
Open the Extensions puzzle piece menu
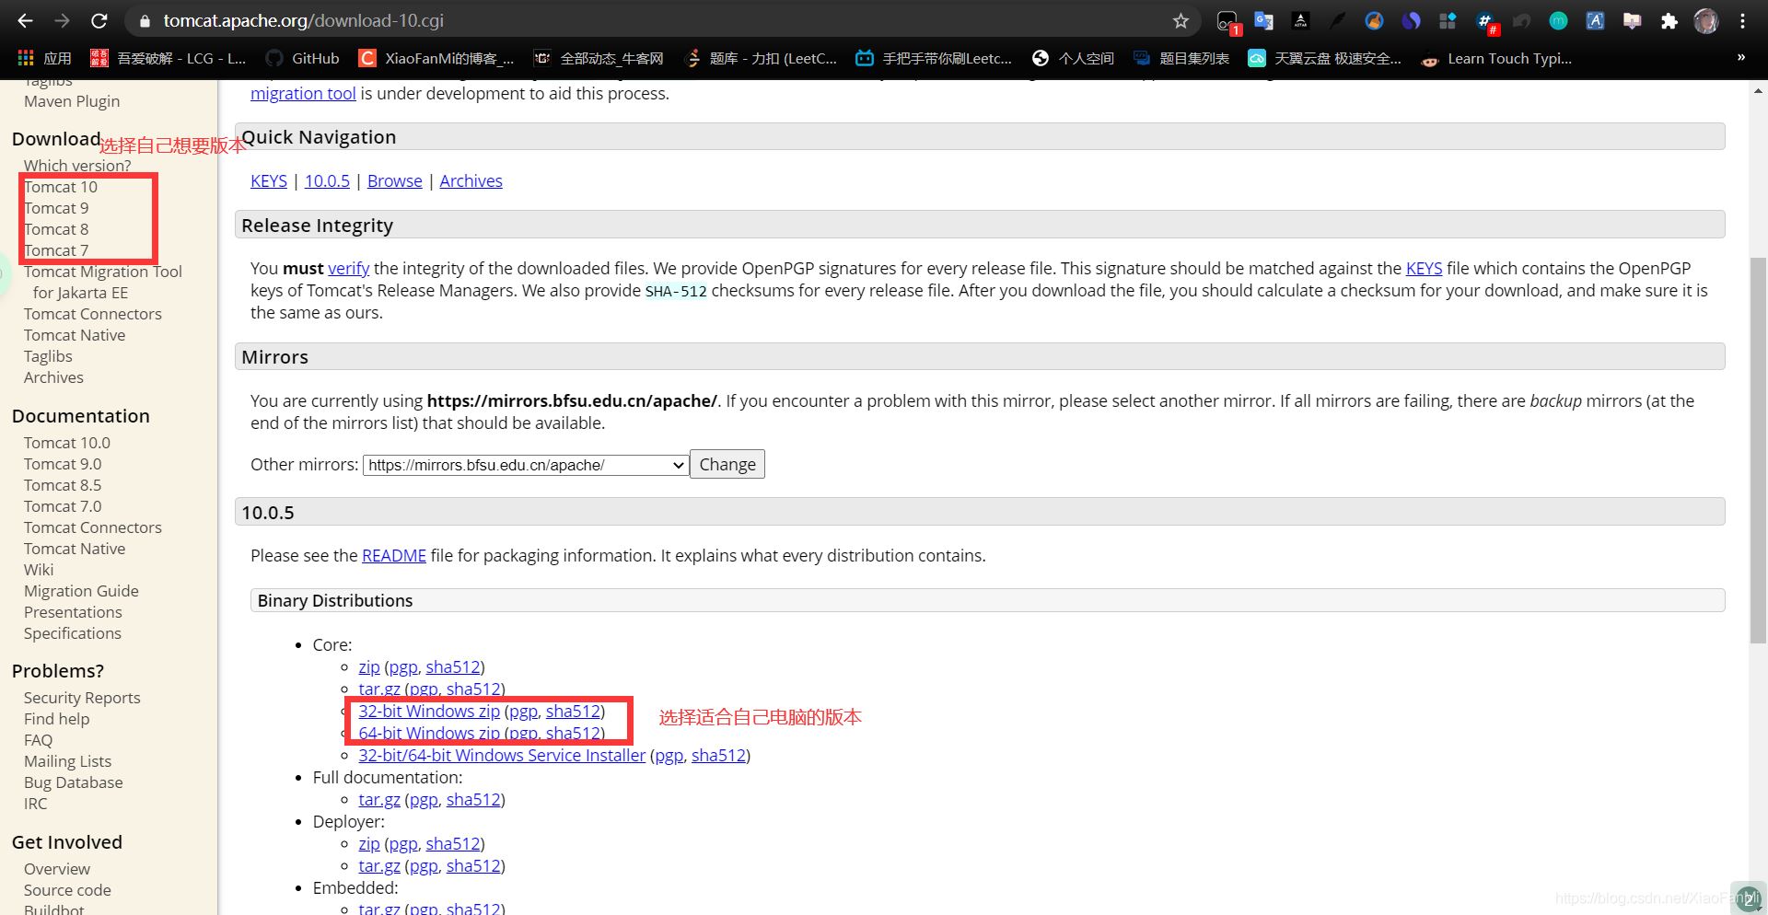(x=1669, y=20)
